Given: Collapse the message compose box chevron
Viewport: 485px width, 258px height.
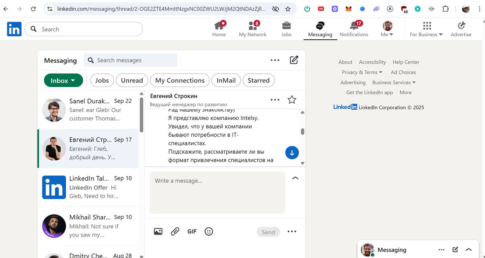Looking at the screenshot, I should (295, 178).
